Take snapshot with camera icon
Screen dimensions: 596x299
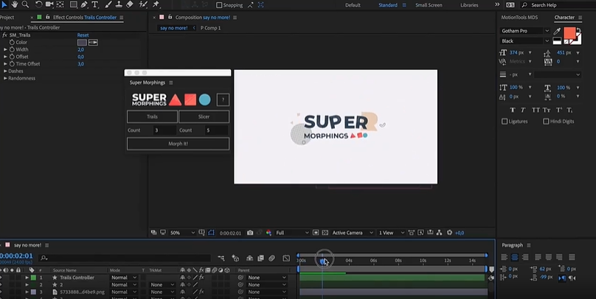[x=250, y=233]
